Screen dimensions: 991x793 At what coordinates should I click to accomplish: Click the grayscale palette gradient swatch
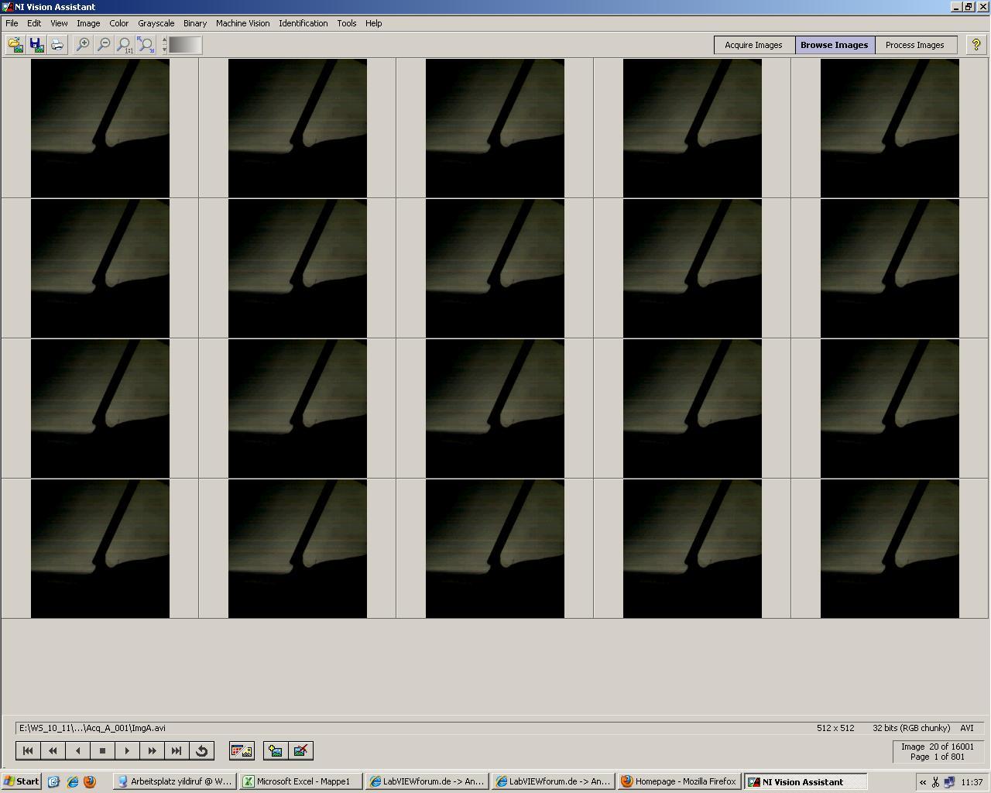pyautogui.click(x=185, y=45)
